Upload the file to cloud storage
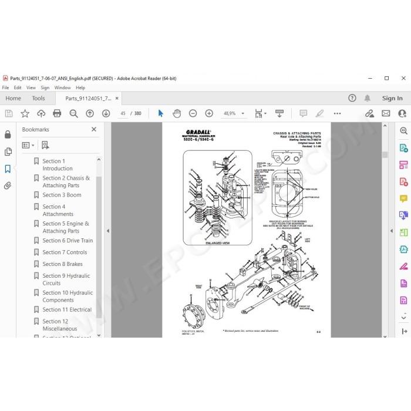Viewport: 411px width, 411px height. coord(41,113)
